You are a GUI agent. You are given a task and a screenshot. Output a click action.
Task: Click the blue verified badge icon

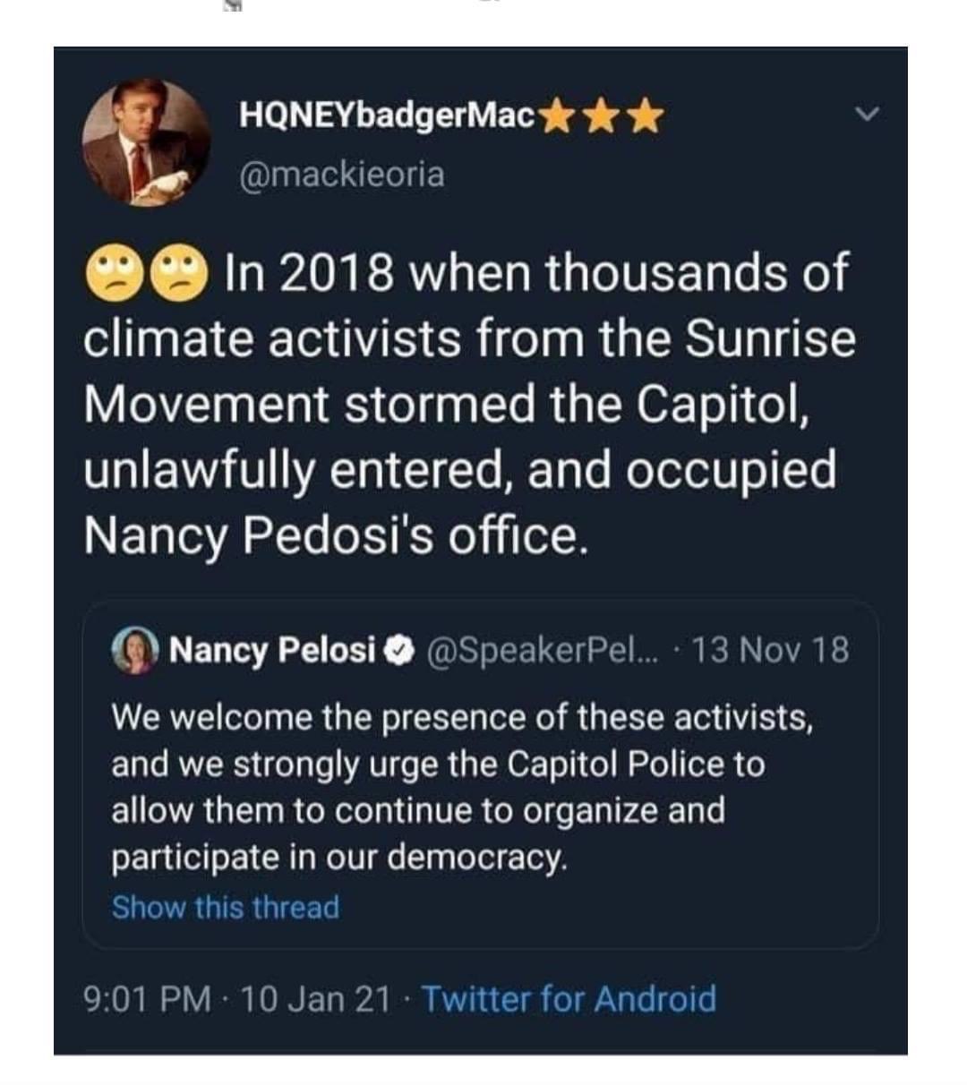point(392,649)
